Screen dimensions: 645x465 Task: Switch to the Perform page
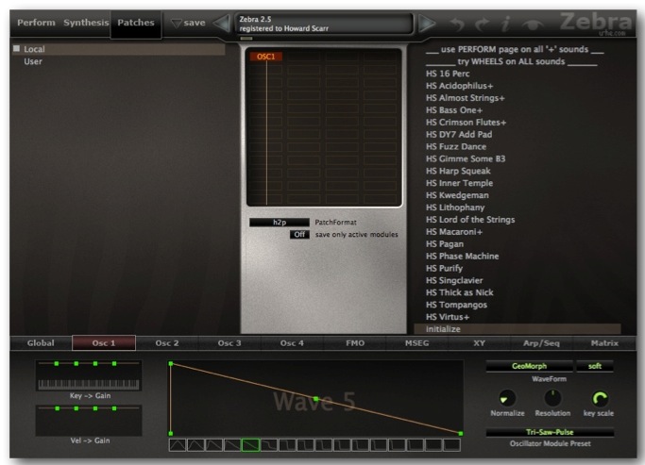coord(36,23)
